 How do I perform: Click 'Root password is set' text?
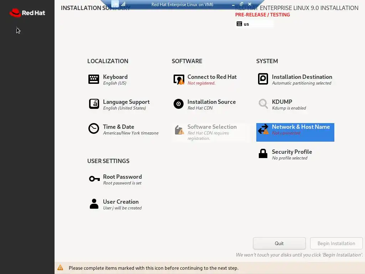[x=122, y=183]
